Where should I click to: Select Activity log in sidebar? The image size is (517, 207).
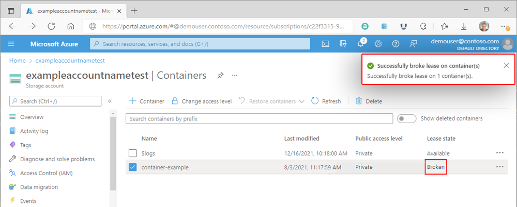point(34,131)
